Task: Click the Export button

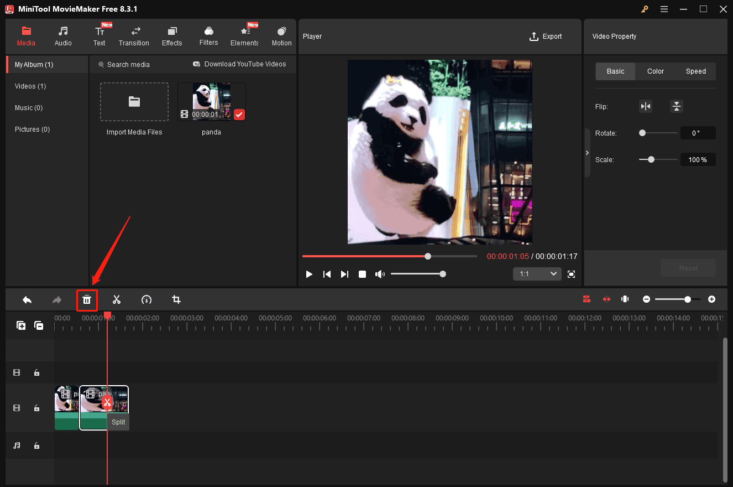Action: coord(545,36)
